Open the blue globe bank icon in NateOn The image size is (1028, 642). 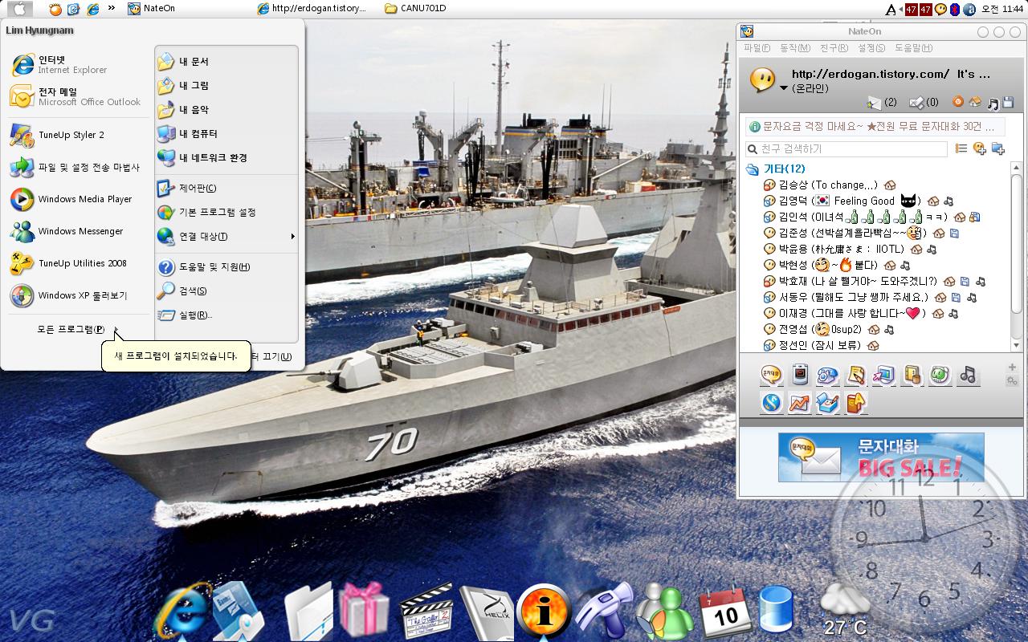(x=772, y=403)
